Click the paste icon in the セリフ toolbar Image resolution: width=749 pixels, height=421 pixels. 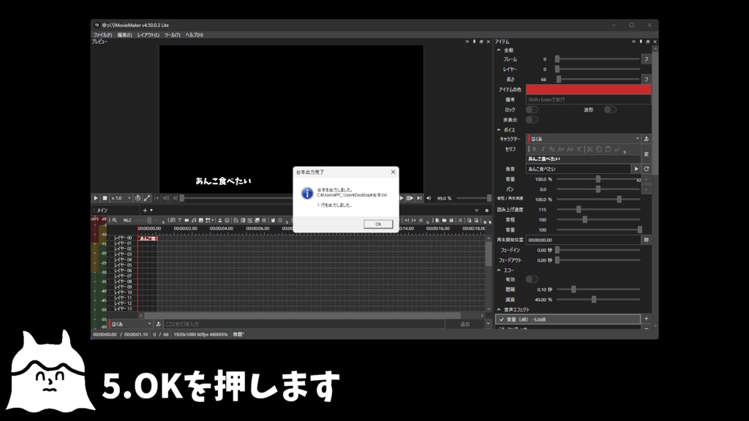pos(607,149)
